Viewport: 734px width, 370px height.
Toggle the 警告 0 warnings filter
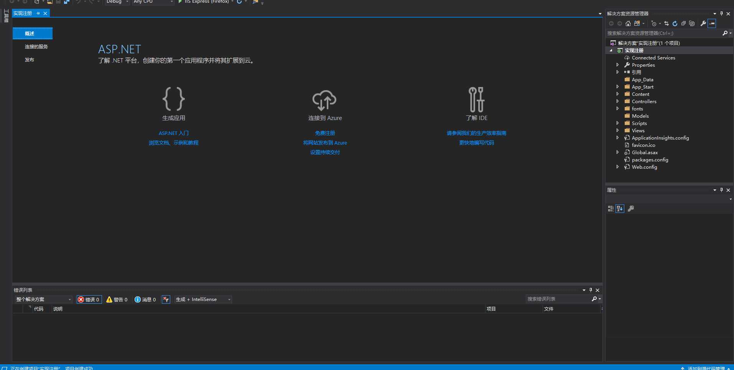pyautogui.click(x=117, y=299)
